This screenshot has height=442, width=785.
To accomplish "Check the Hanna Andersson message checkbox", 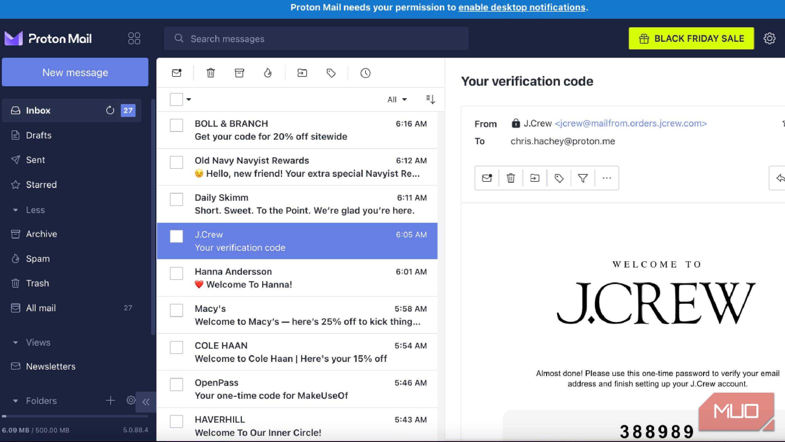I will click(176, 273).
